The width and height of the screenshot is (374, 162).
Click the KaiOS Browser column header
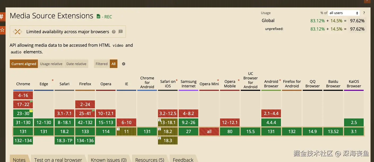click(354, 84)
